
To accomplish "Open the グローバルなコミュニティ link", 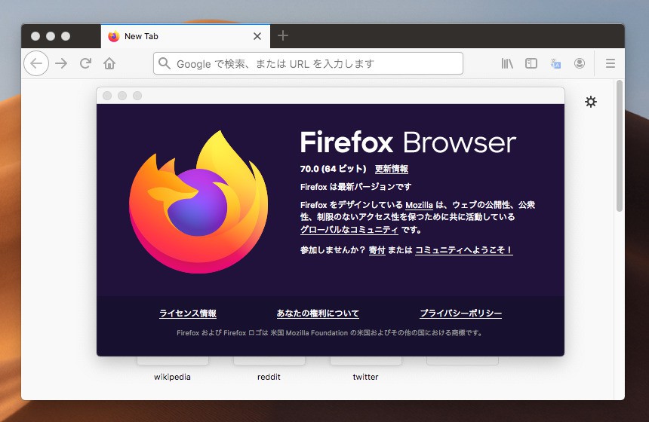I will coord(349,229).
